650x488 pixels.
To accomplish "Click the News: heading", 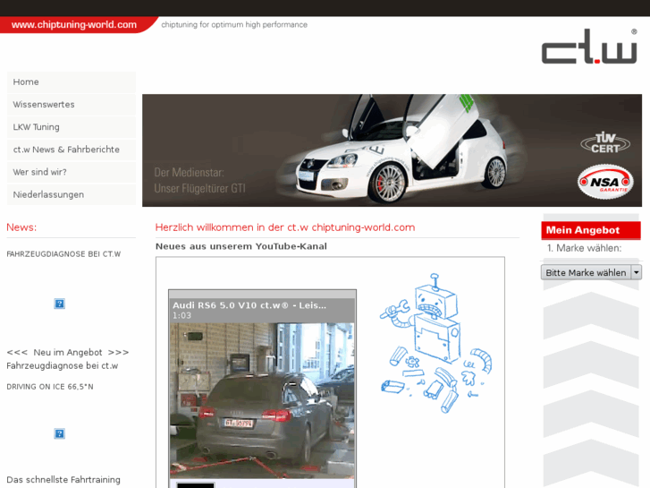I will 21,227.
